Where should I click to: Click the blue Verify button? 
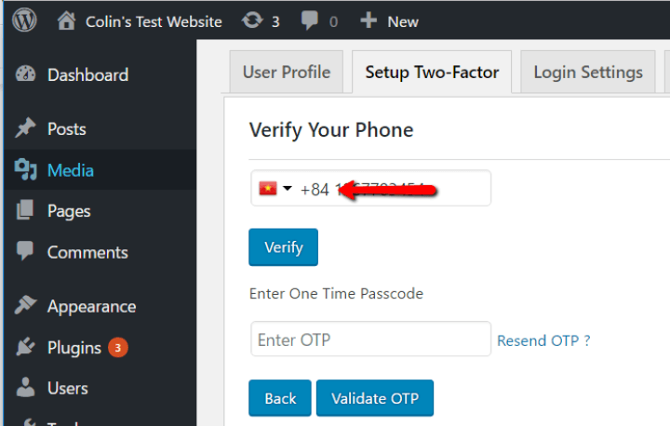[x=283, y=247]
